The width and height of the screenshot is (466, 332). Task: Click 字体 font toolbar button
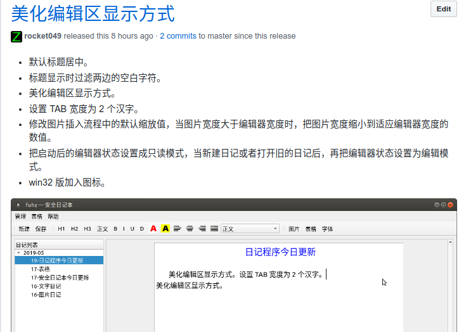point(327,229)
